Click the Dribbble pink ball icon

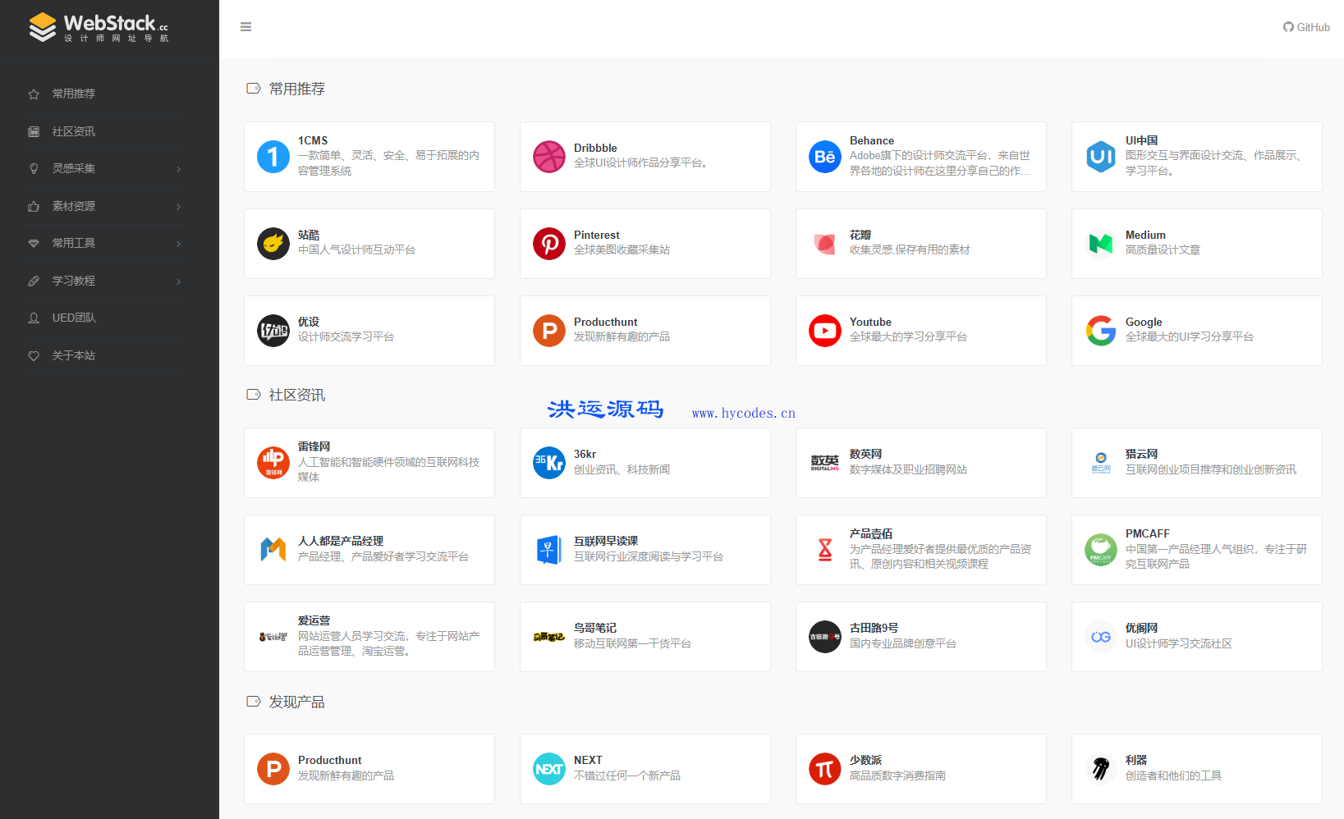[549, 157]
